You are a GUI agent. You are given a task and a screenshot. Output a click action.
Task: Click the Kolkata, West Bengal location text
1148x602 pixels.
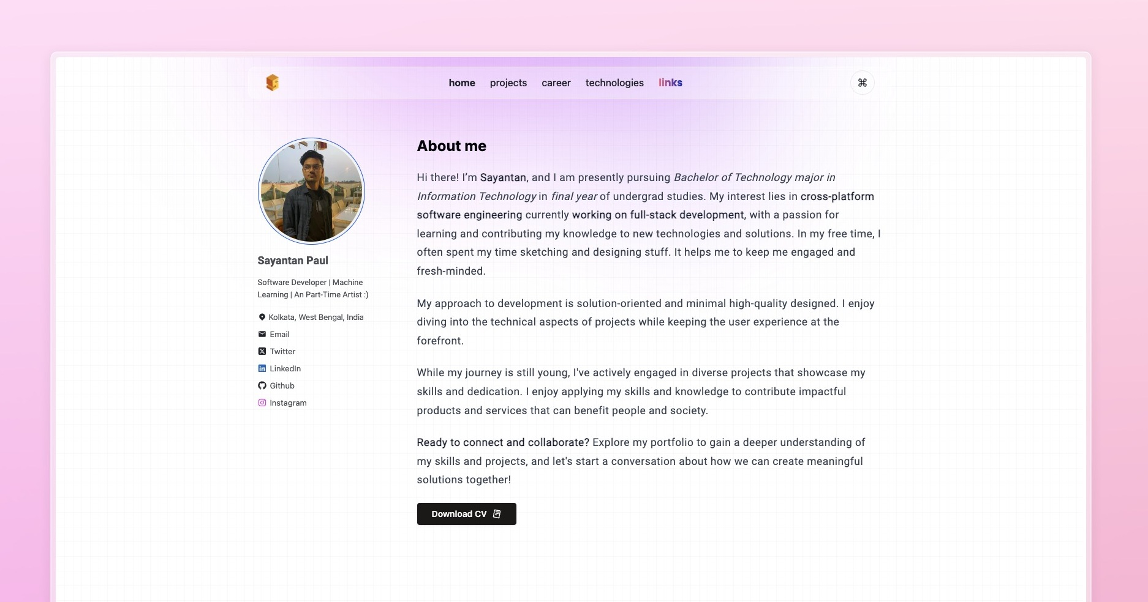pos(315,317)
